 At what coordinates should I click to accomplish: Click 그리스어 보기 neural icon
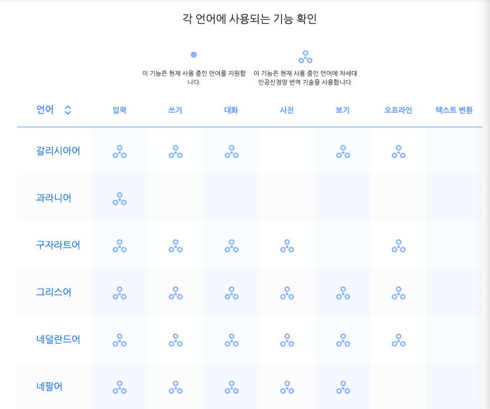(x=343, y=293)
